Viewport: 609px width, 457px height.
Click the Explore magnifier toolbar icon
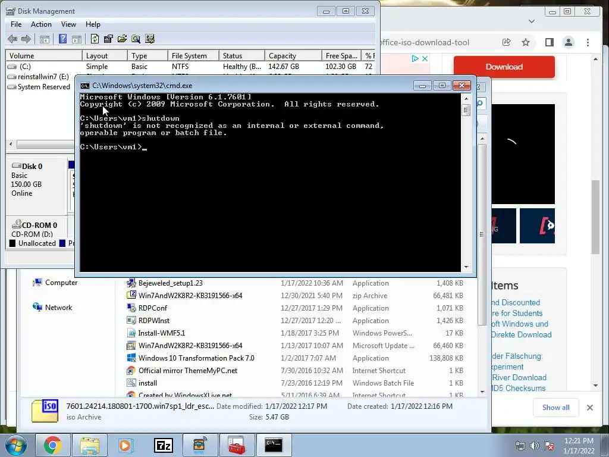[x=136, y=39]
